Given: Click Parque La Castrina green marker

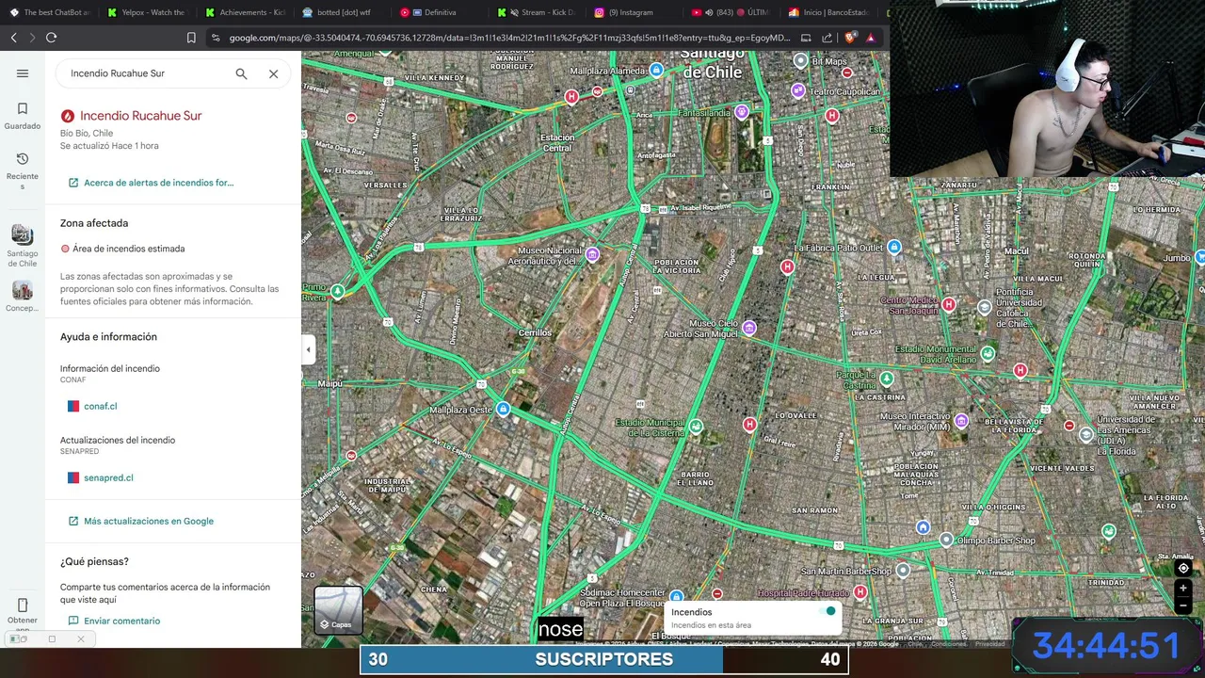Looking at the screenshot, I should (x=886, y=379).
